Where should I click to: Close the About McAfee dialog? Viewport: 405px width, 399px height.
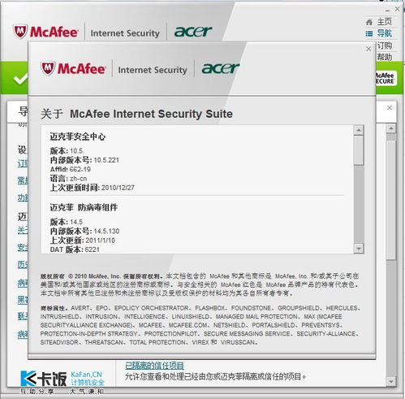click(x=368, y=49)
